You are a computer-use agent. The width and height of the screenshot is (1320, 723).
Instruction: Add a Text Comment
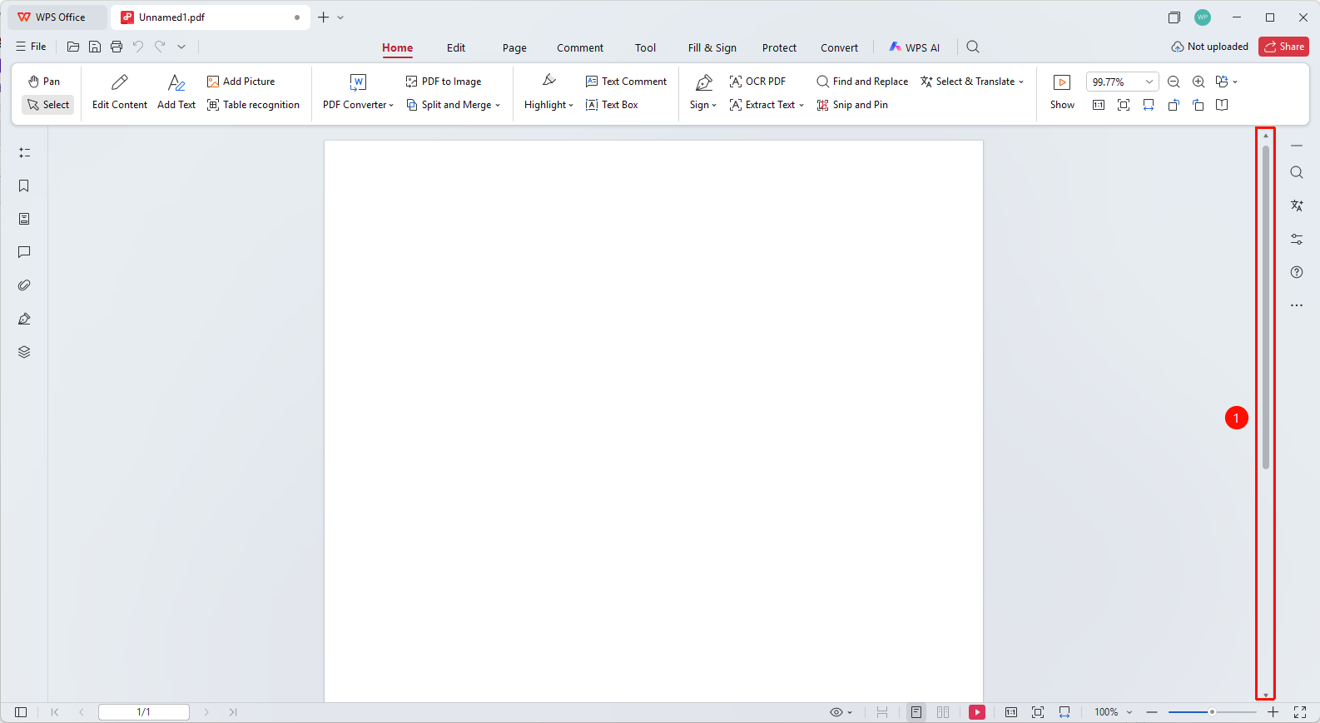tap(626, 82)
